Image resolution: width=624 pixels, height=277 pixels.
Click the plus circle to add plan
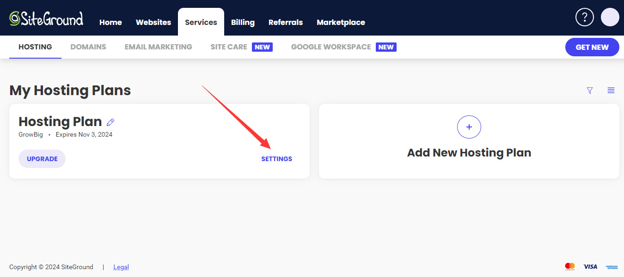coord(469,127)
